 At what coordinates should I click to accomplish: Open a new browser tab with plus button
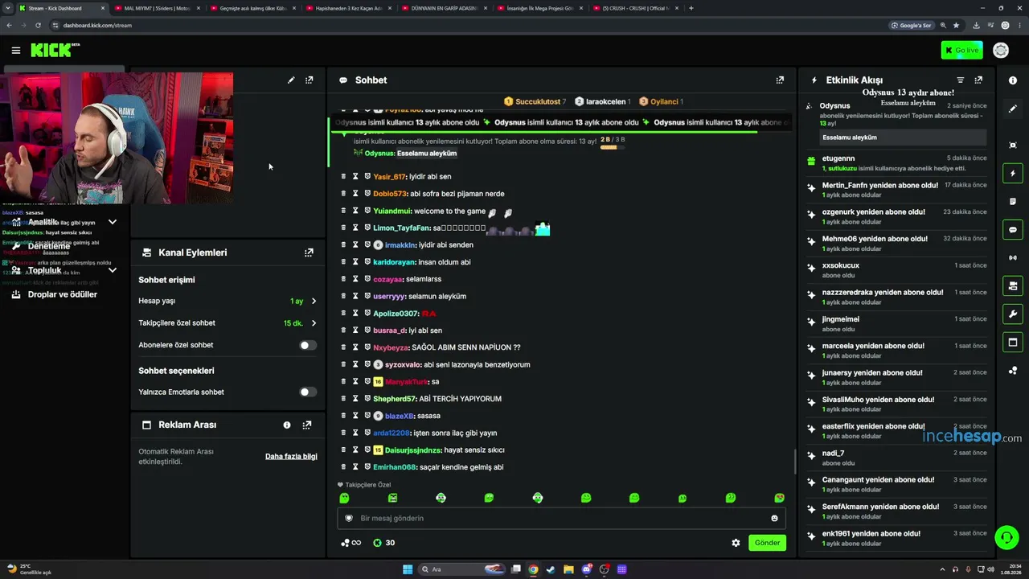(691, 8)
